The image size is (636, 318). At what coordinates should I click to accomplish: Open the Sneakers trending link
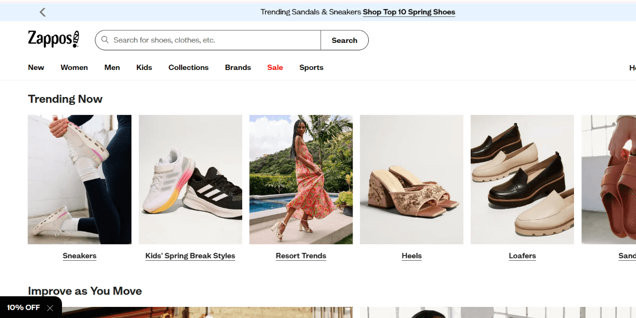pyautogui.click(x=79, y=255)
